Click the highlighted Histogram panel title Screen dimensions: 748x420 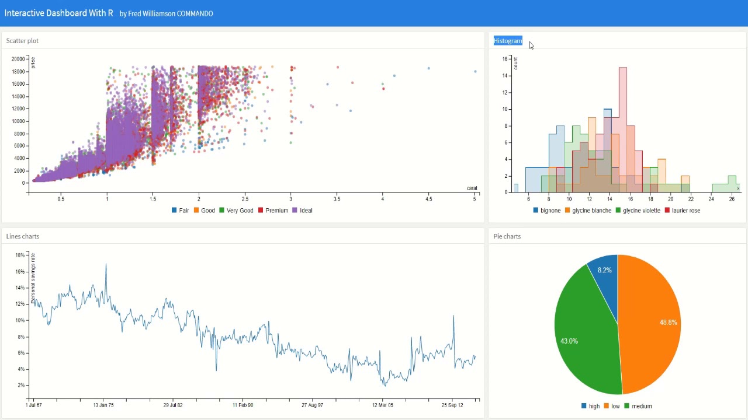point(508,41)
